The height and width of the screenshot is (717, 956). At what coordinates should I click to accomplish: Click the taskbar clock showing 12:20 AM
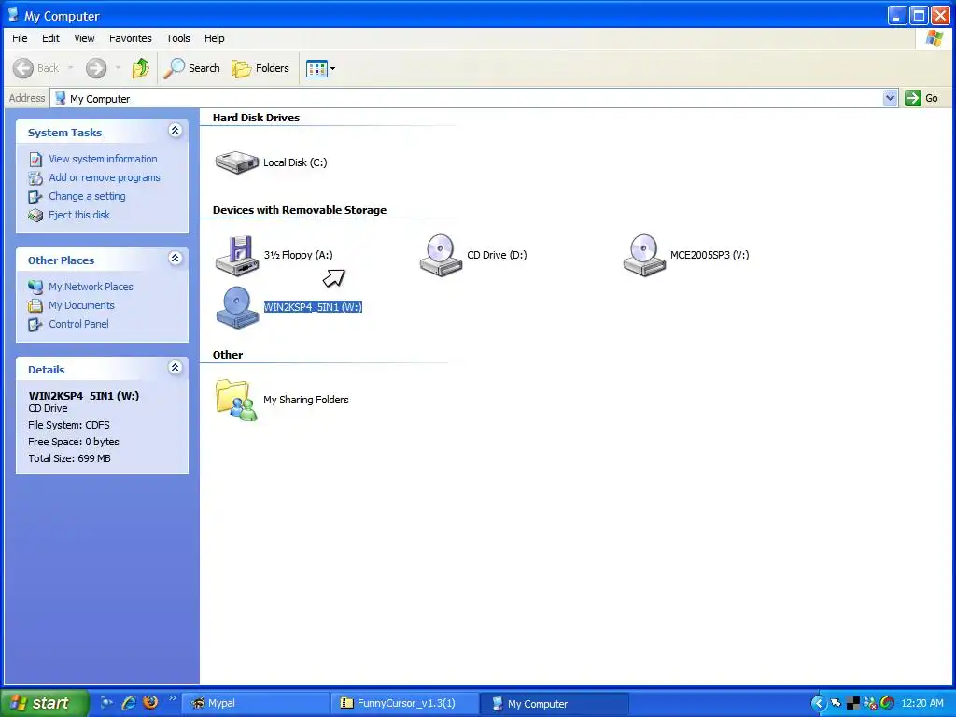pyautogui.click(x=922, y=704)
